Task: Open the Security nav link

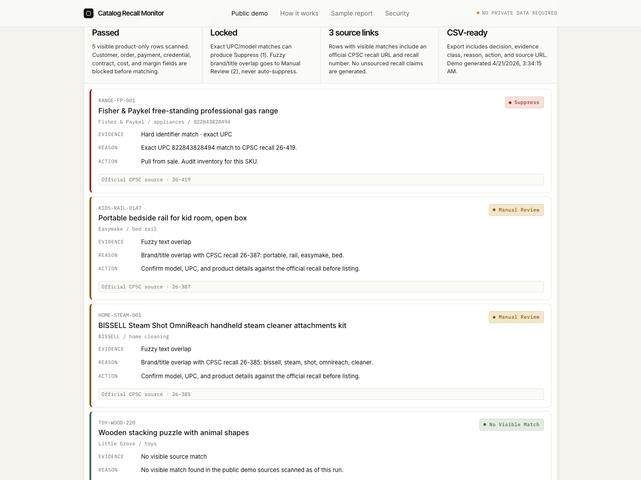Action: pyautogui.click(x=397, y=13)
